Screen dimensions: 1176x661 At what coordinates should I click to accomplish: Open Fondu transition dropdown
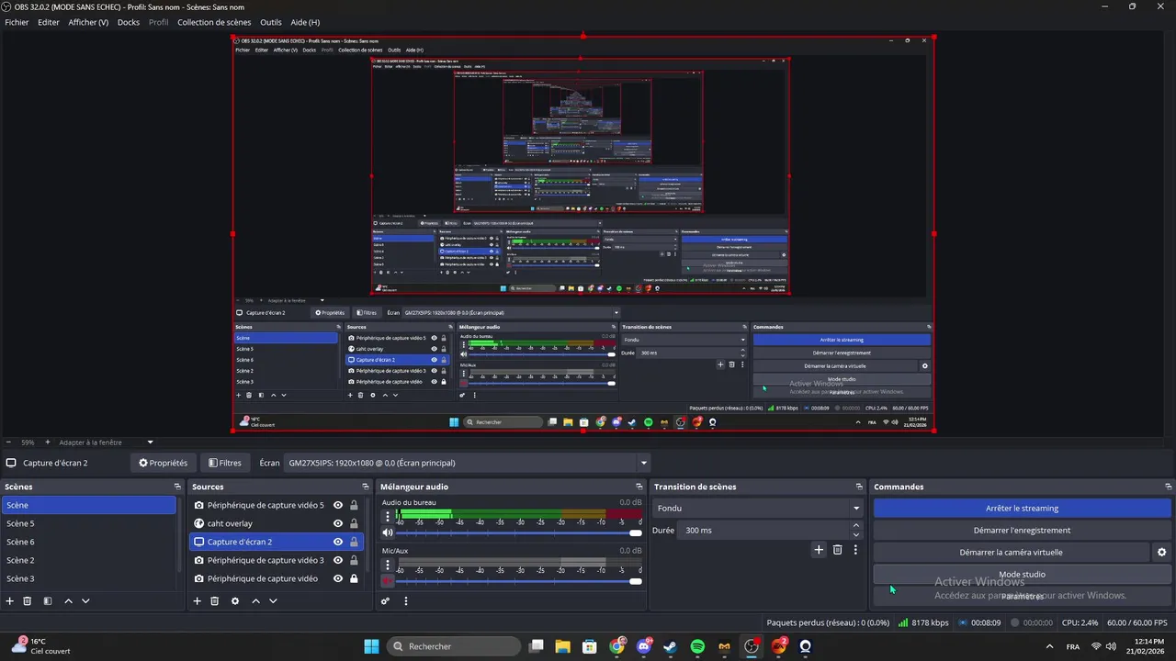(x=758, y=508)
